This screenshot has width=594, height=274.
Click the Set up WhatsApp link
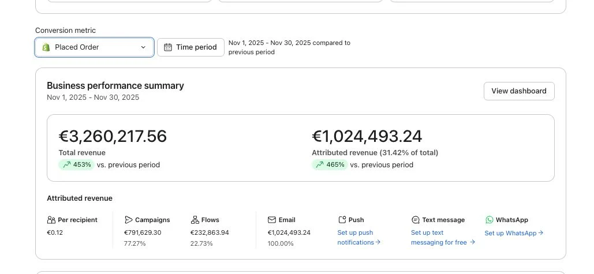tap(514, 233)
